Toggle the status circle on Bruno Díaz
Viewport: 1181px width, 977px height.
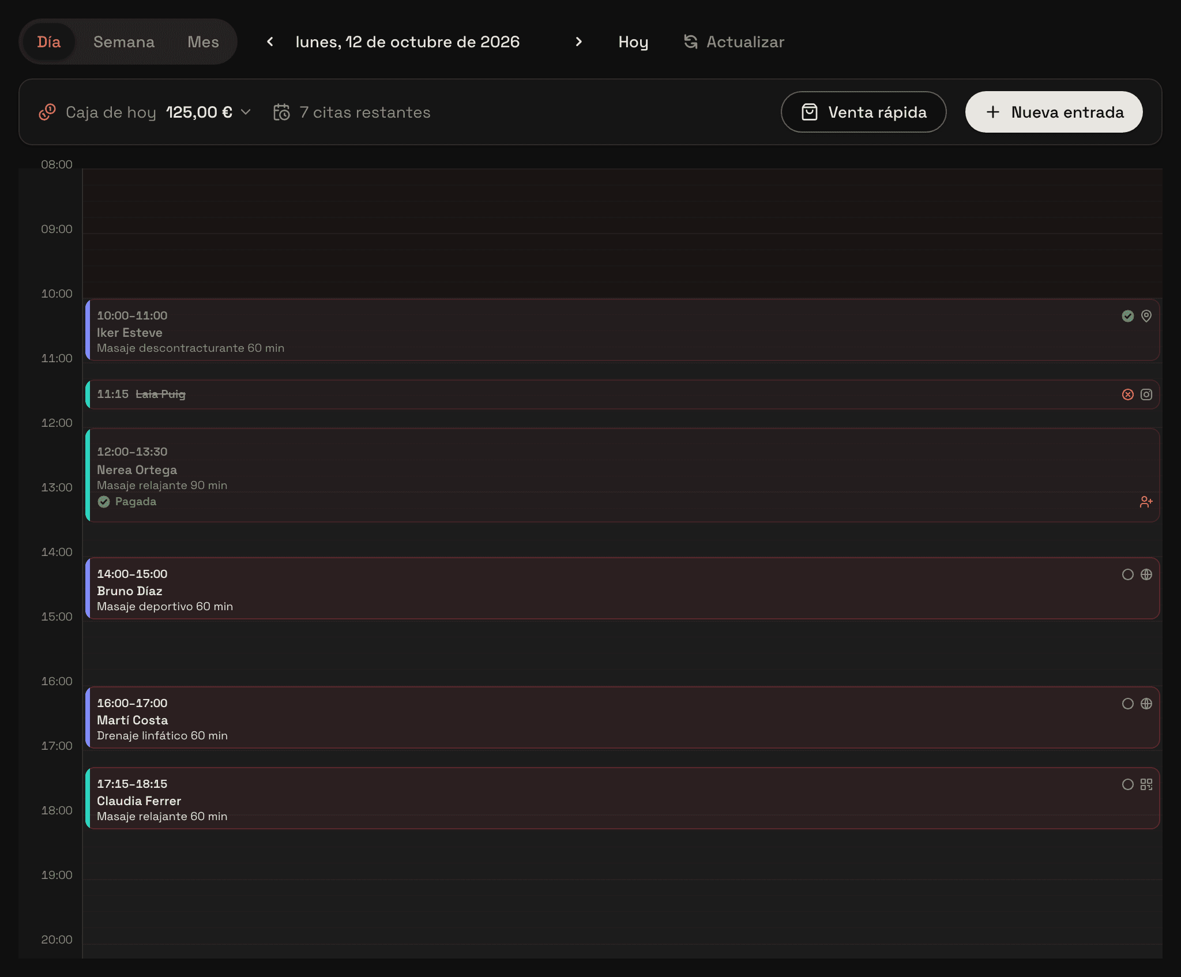[1128, 574]
